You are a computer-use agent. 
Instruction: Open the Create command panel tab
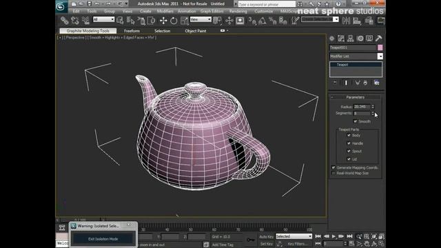332,39
